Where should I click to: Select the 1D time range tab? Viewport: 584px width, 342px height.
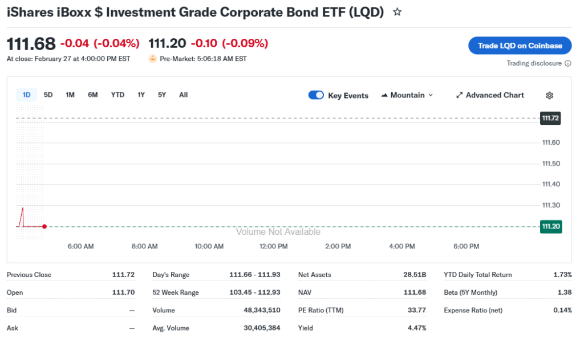(x=26, y=95)
